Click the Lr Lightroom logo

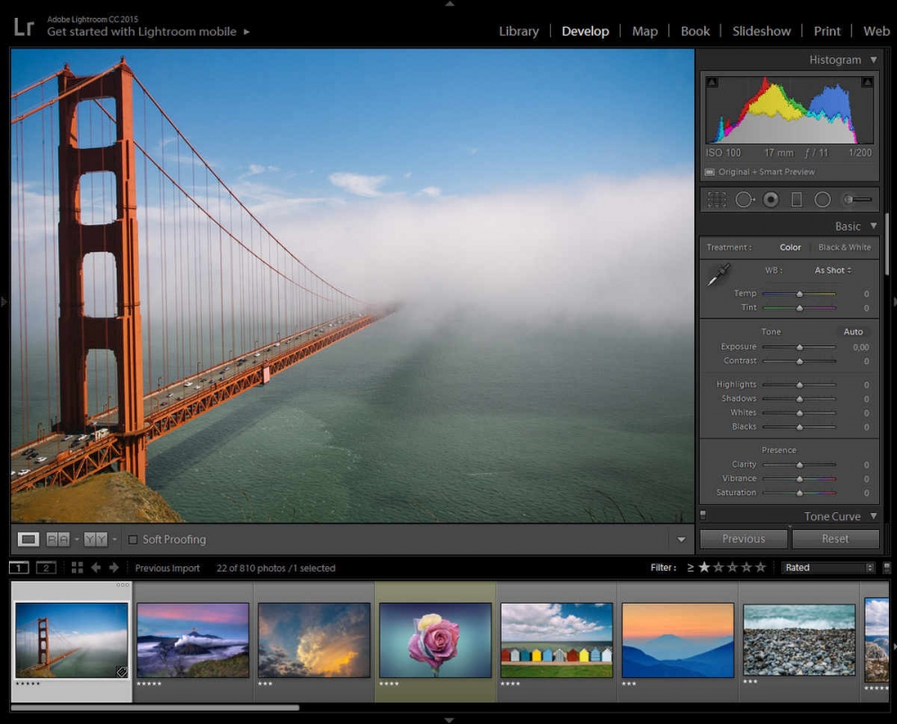(23, 26)
